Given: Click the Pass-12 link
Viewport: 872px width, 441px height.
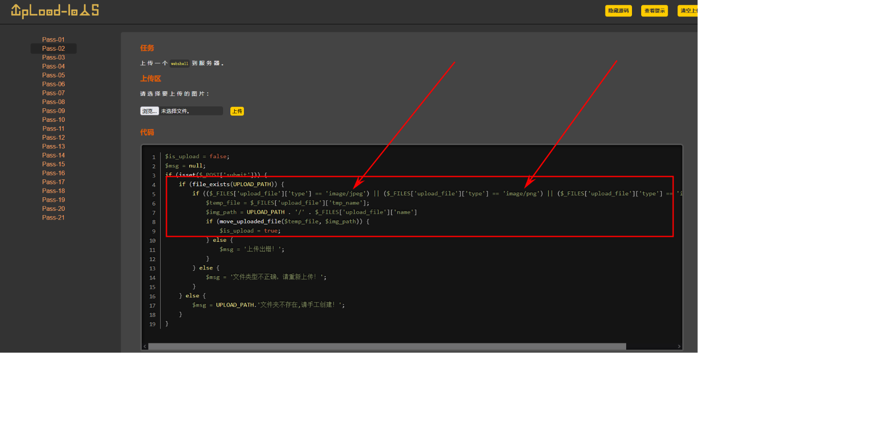Looking at the screenshot, I should click(x=53, y=137).
